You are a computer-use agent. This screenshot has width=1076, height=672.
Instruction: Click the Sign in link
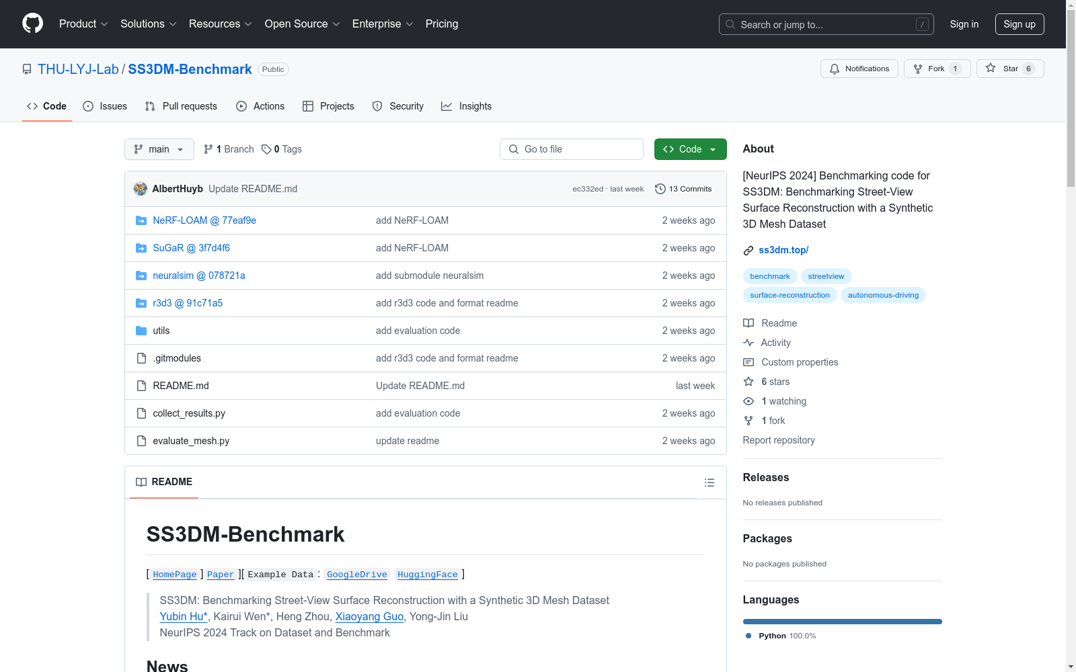tap(964, 24)
